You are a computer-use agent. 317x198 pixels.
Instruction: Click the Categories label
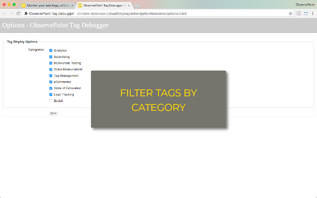[x=36, y=49]
